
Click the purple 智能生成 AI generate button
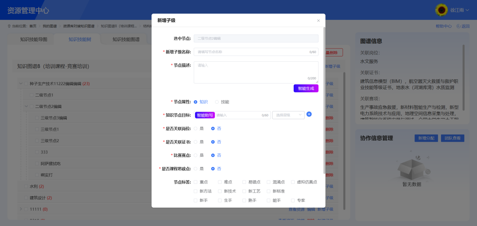coord(306,88)
